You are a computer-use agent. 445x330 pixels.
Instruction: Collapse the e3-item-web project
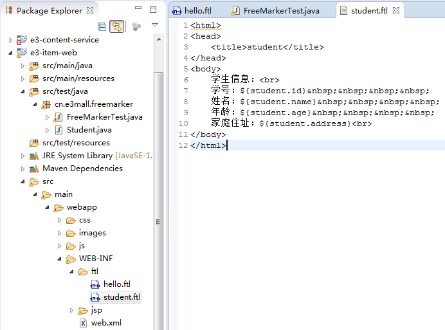pos(10,53)
